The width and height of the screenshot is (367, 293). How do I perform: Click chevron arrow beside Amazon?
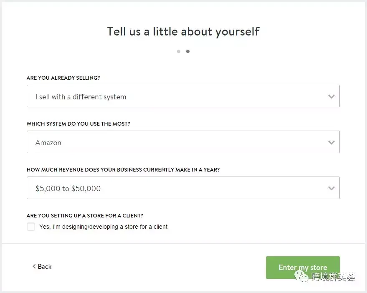coord(331,142)
